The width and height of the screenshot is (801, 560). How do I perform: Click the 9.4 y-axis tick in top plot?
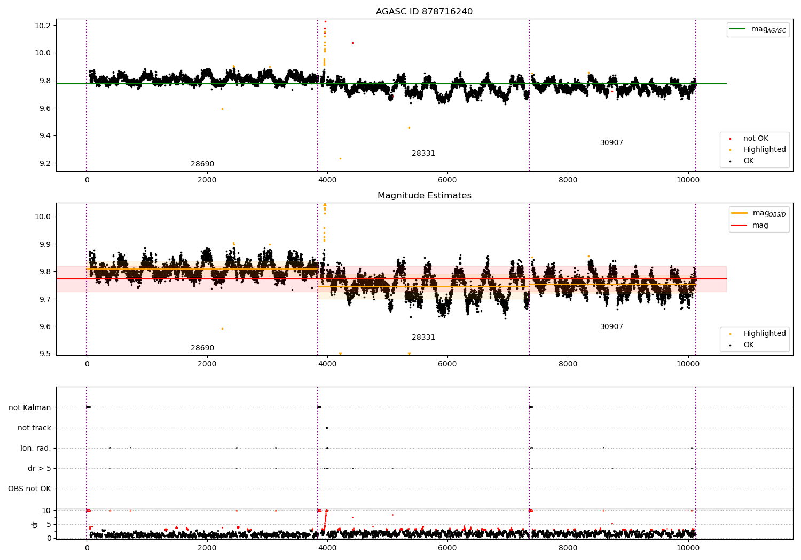(45, 135)
